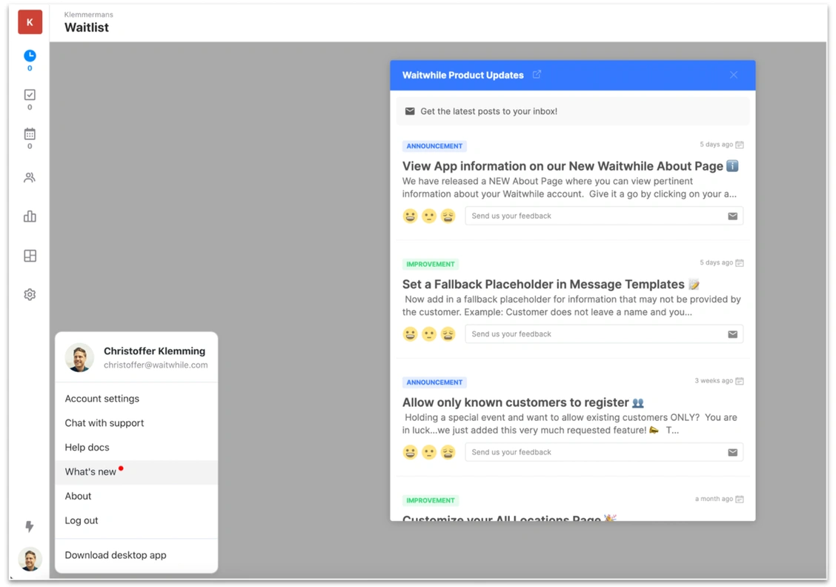This screenshot has width=836, height=587.
Task: React neutral to the About Page post
Action: pyautogui.click(x=429, y=216)
